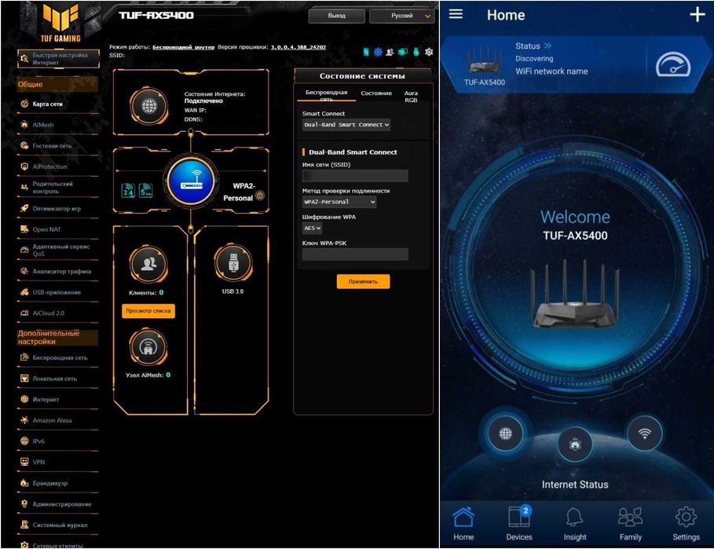Viewport: 714px width, 549px height.
Task: Click the speed gauge icon in mobile app
Action: pos(673,66)
